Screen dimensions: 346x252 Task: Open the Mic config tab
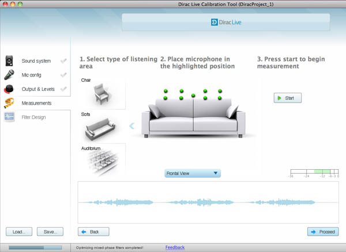coord(35,75)
